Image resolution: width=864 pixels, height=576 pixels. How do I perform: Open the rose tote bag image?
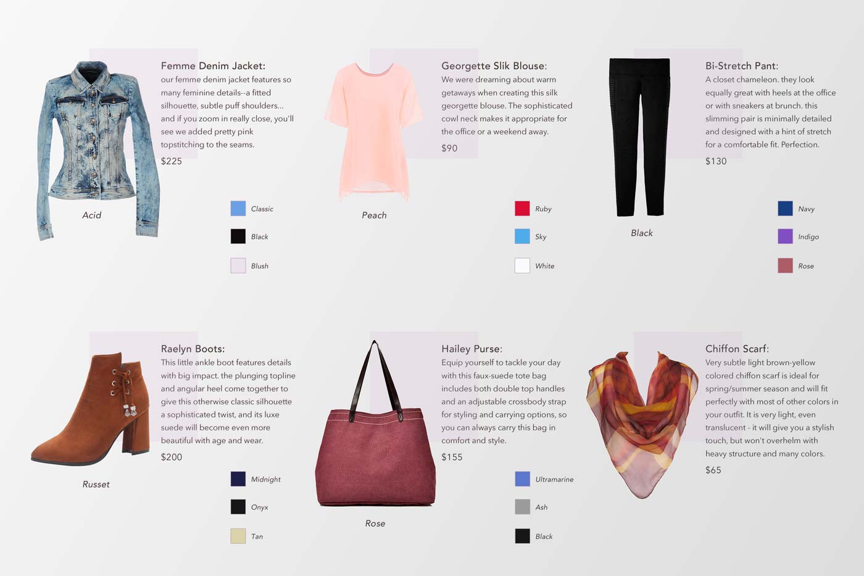tap(375, 424)
